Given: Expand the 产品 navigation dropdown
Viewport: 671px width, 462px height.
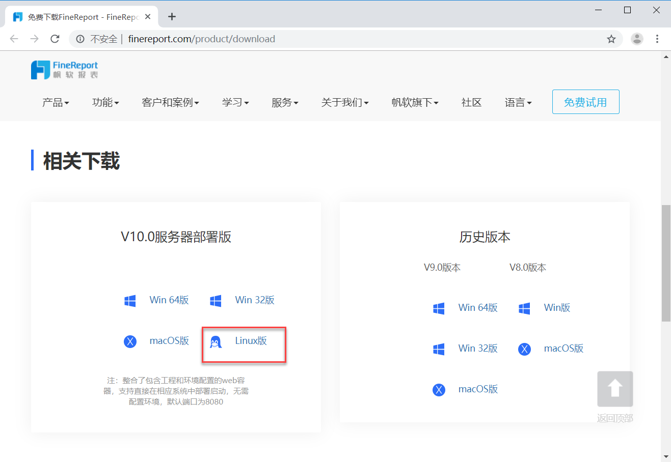Looking at the screenshot, I should (56, 102).
